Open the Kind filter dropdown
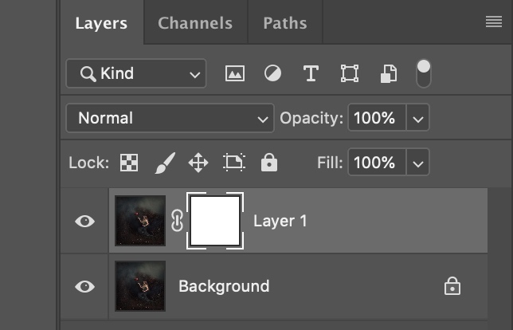The image size is (513, 330). tap(136, 73)
